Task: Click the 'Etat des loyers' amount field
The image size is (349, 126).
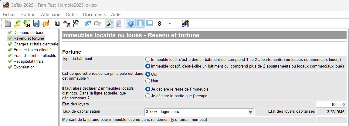Action: pos(331,104)
